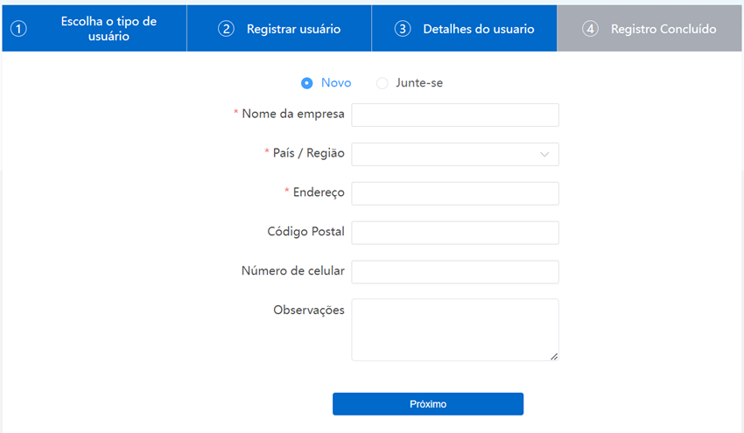744x433 pixels.
Task: Focus the Nome da empresa field
Action: (454, 115)
